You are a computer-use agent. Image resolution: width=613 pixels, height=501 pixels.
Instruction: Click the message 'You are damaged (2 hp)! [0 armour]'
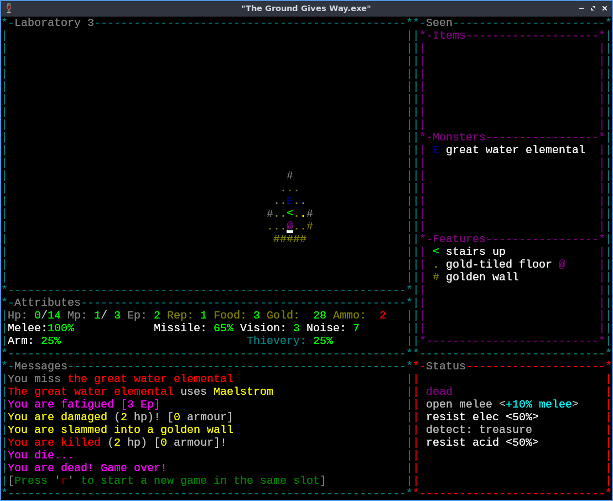[x=121, y=416]
